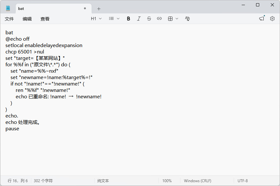This screenshot has height=186, width=280.
Task: Open Notepad settings gear
Action: pyautogui.click(x=272, y=19)
